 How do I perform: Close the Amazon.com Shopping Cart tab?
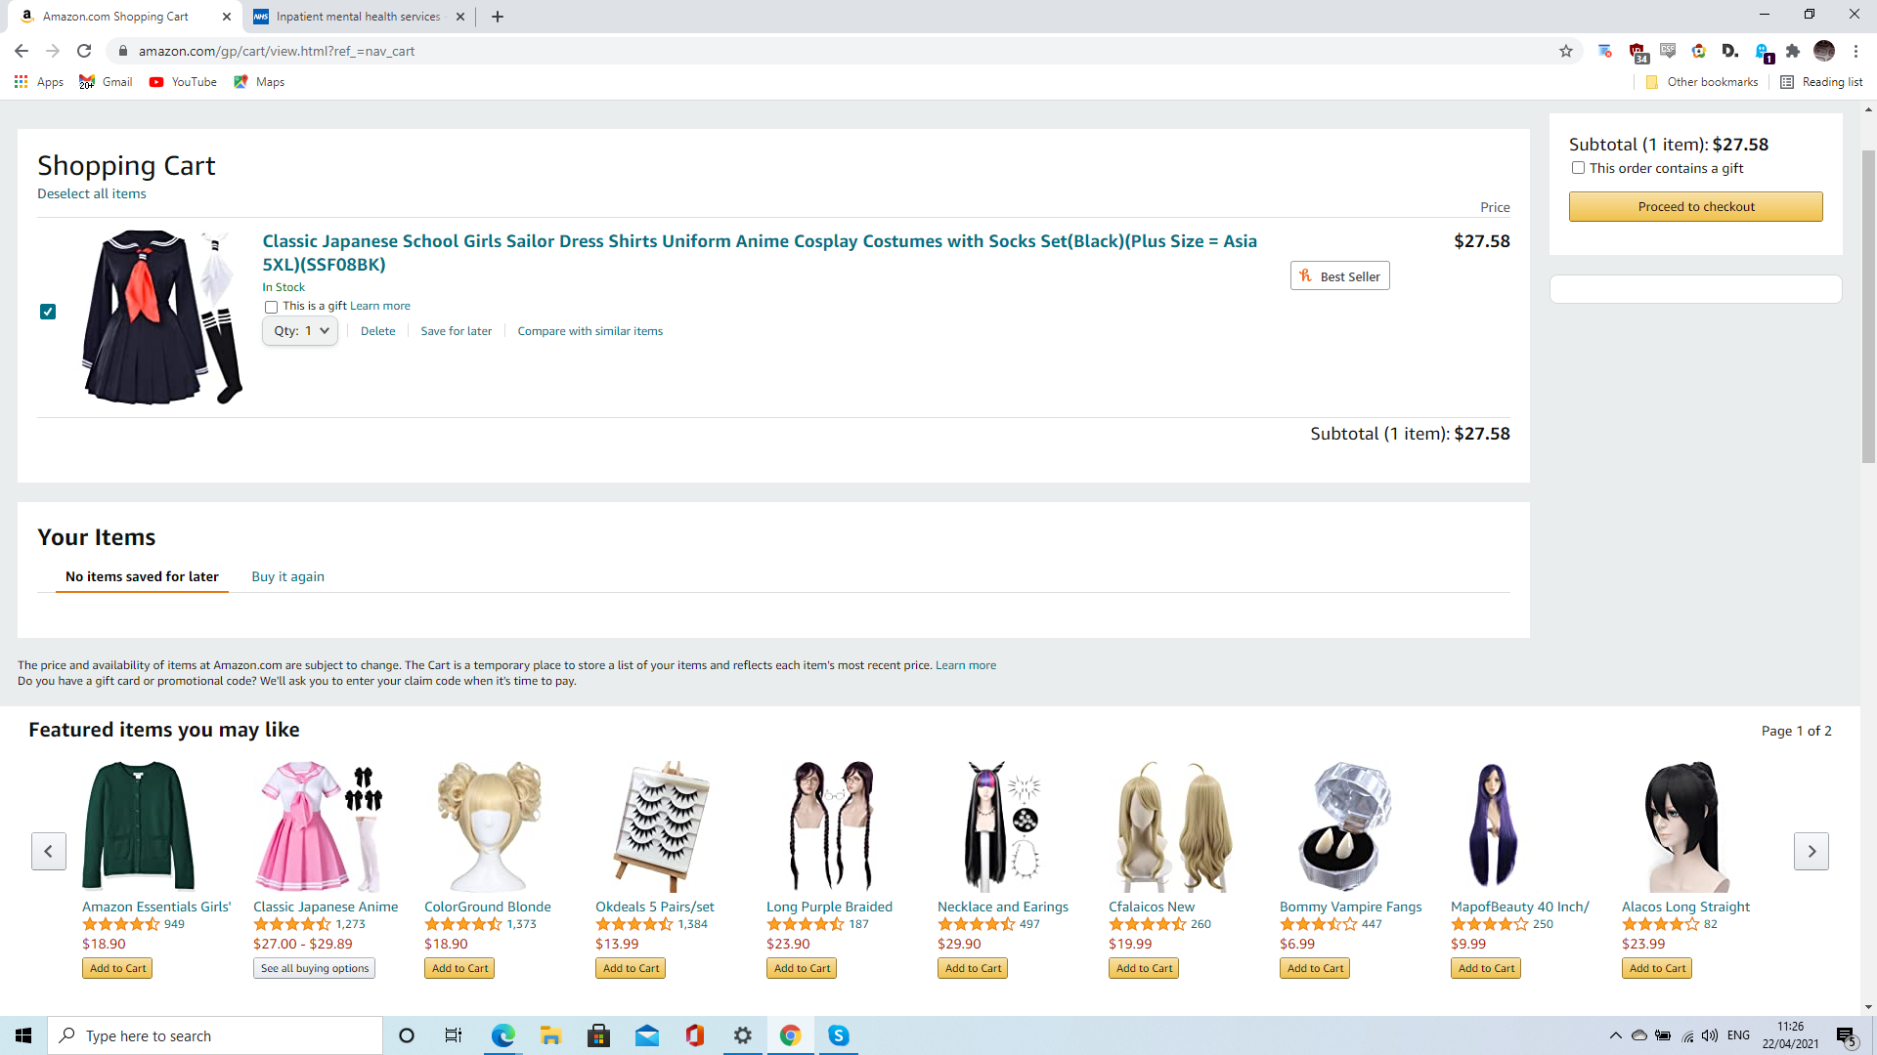[x=226, y=17]
